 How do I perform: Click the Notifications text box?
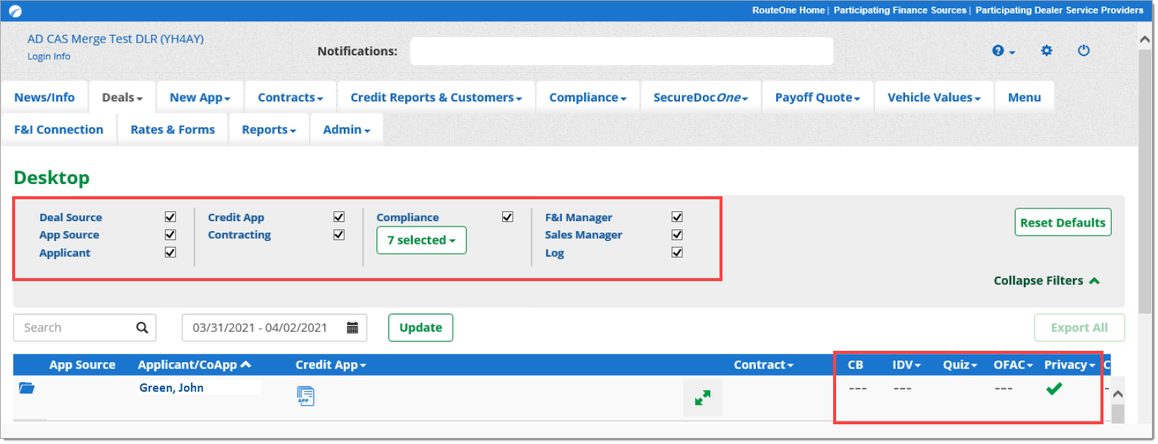(622, 51)
